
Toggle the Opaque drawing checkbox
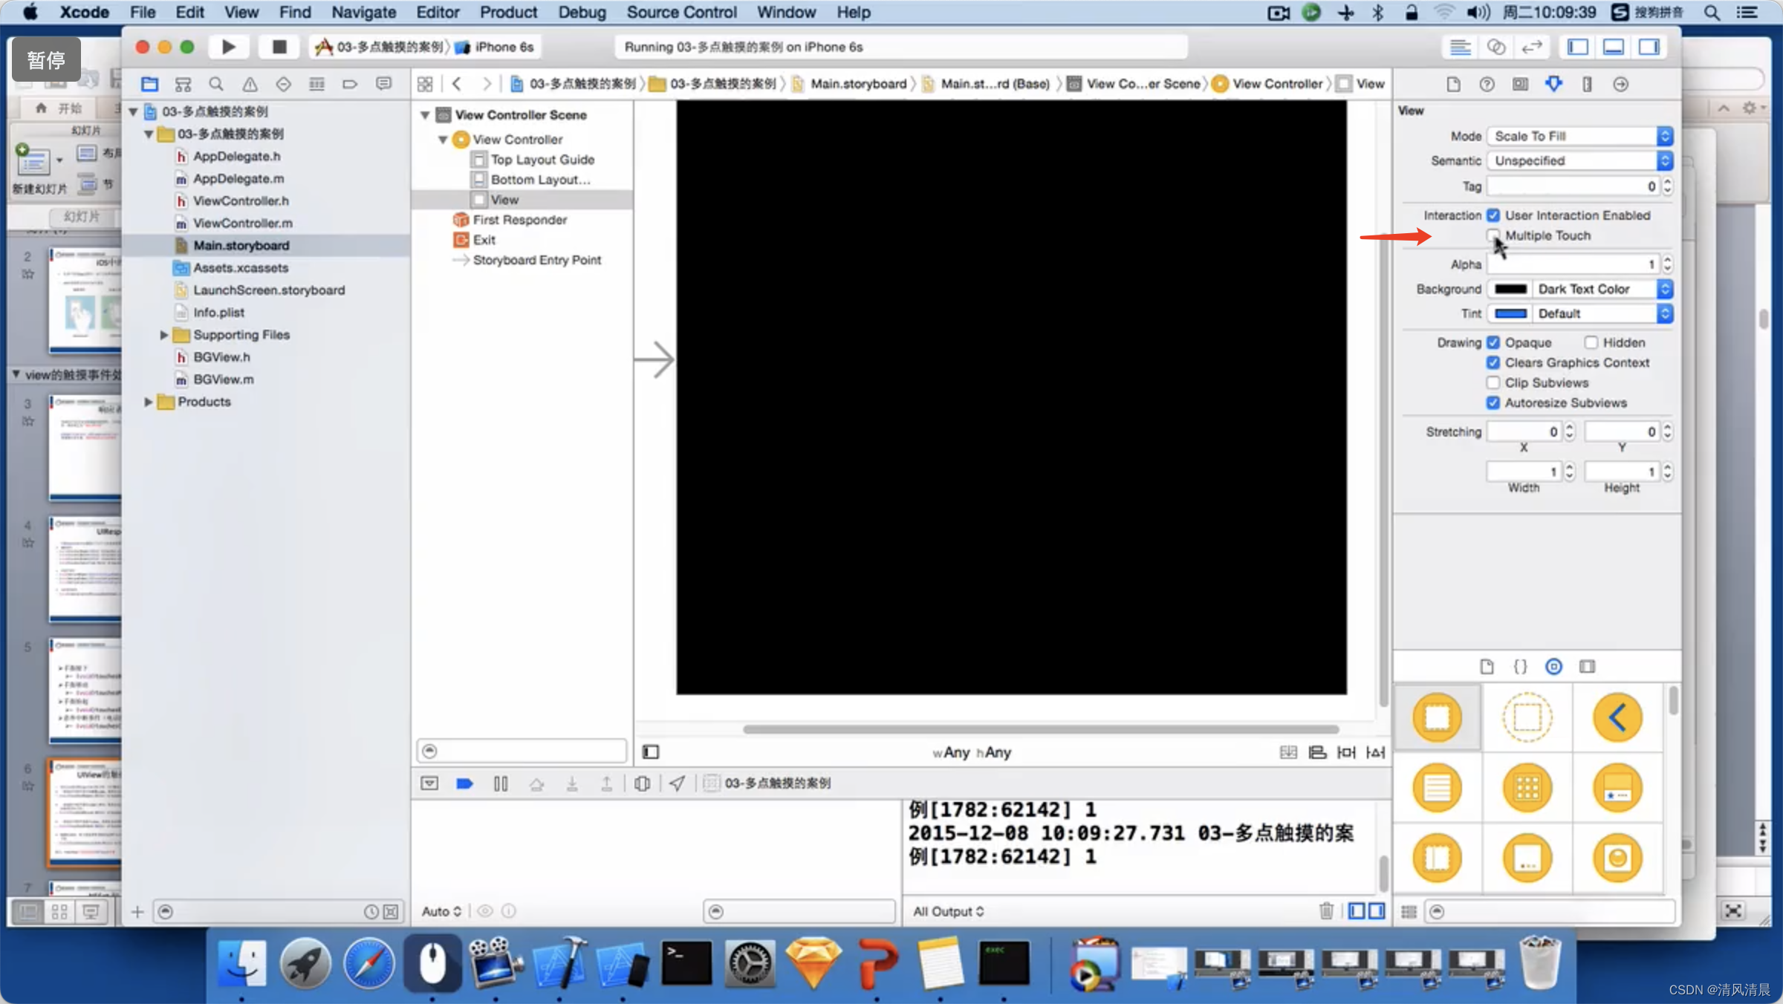(x=1493, y=342)
